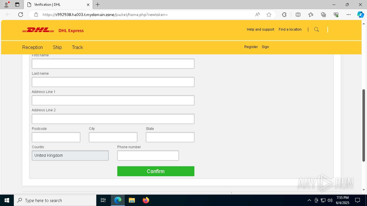Click the browser address bar URL
Viewport: 367px width, 206px height.
click(105, 15)
